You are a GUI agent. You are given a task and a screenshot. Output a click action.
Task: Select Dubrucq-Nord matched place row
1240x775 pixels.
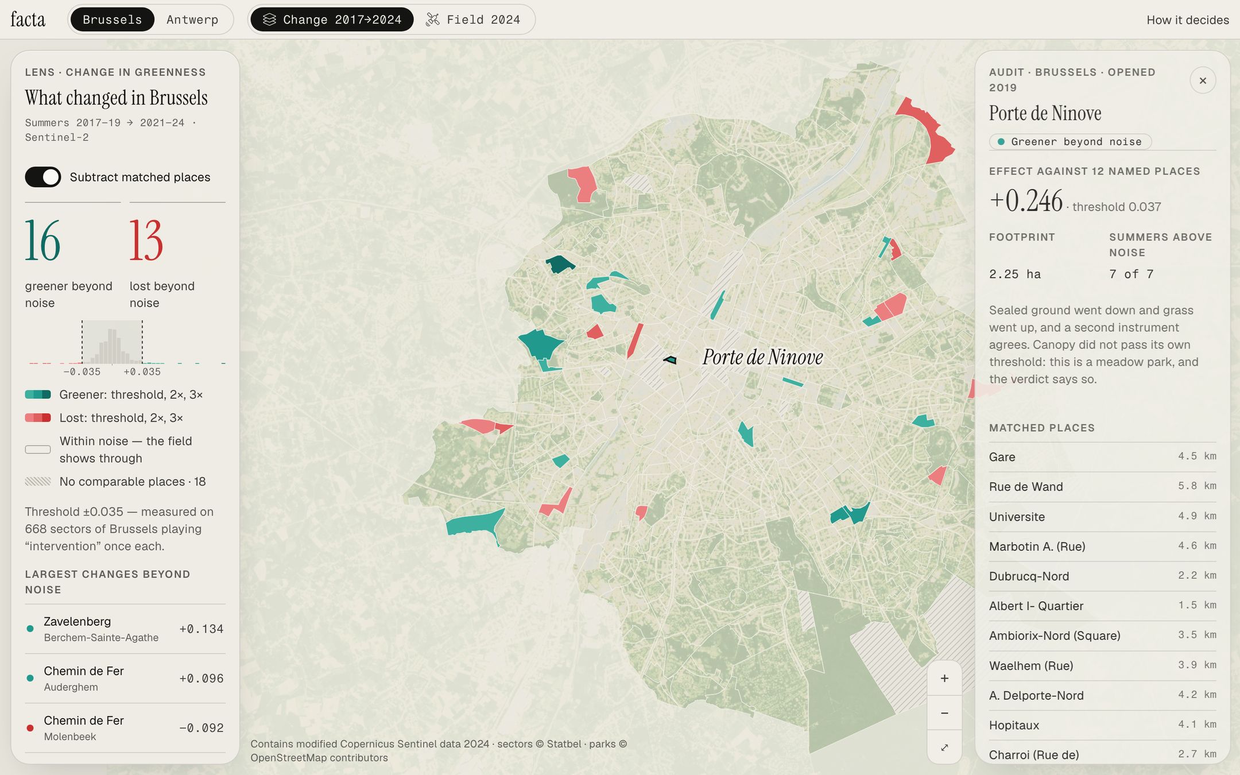click(x=1102, y=576)
